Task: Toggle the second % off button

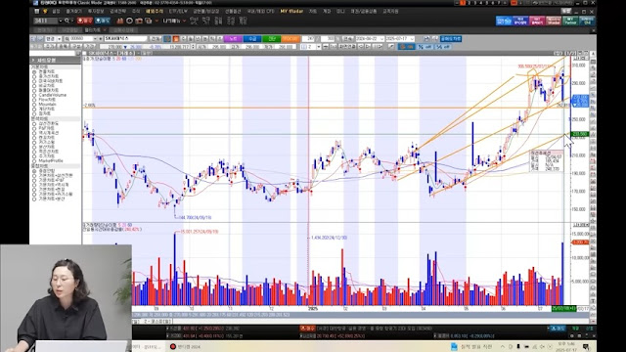Action: point(443,47)
